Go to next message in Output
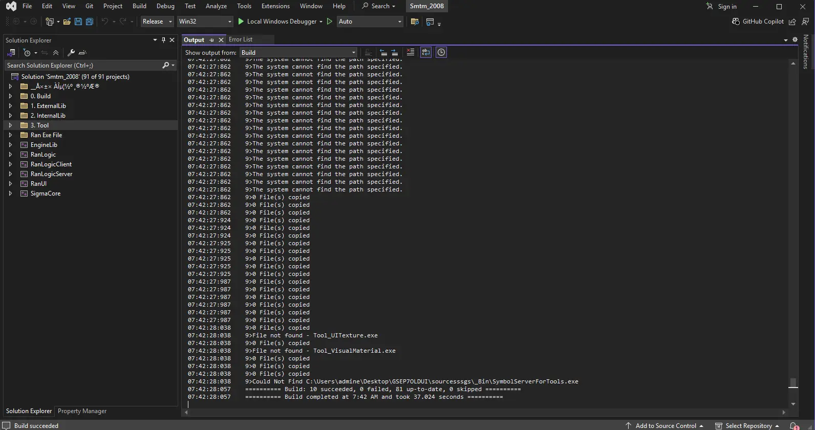 click(395, 52)
